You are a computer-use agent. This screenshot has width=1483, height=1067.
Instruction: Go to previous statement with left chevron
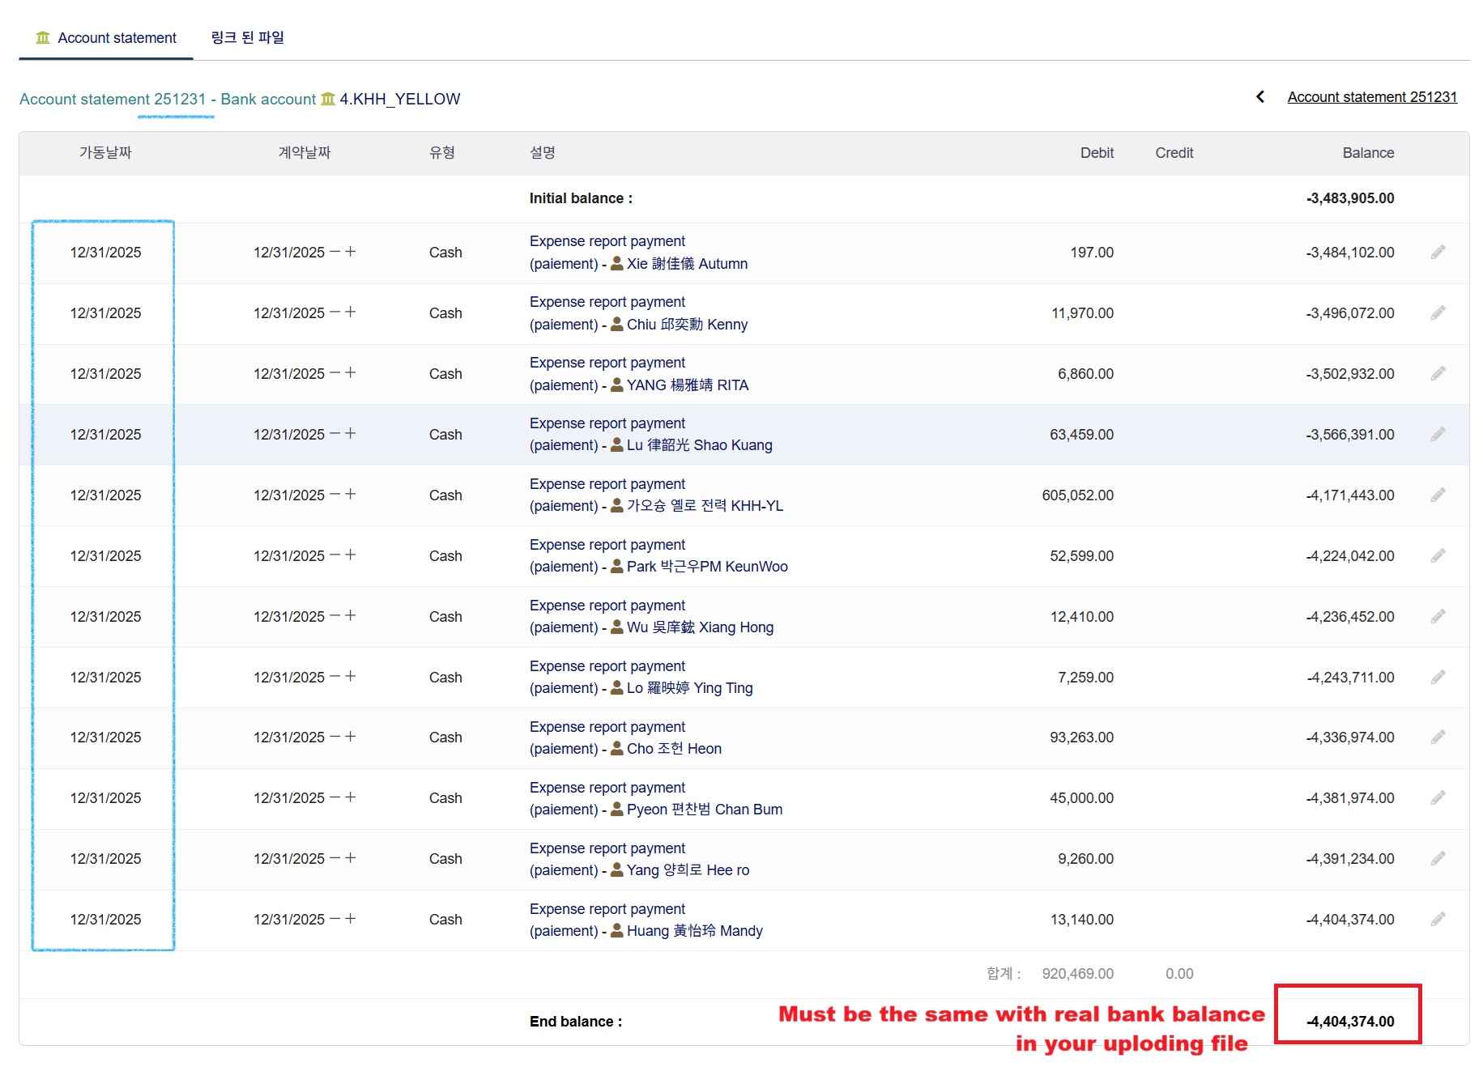click(1260, 97)
